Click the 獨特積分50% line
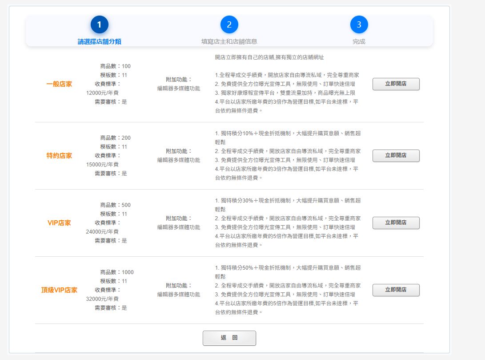 tap(288, 272)
